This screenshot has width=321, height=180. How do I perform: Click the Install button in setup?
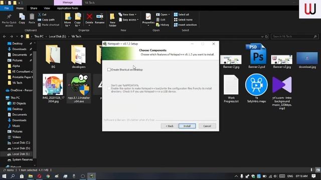click(187, 126)
